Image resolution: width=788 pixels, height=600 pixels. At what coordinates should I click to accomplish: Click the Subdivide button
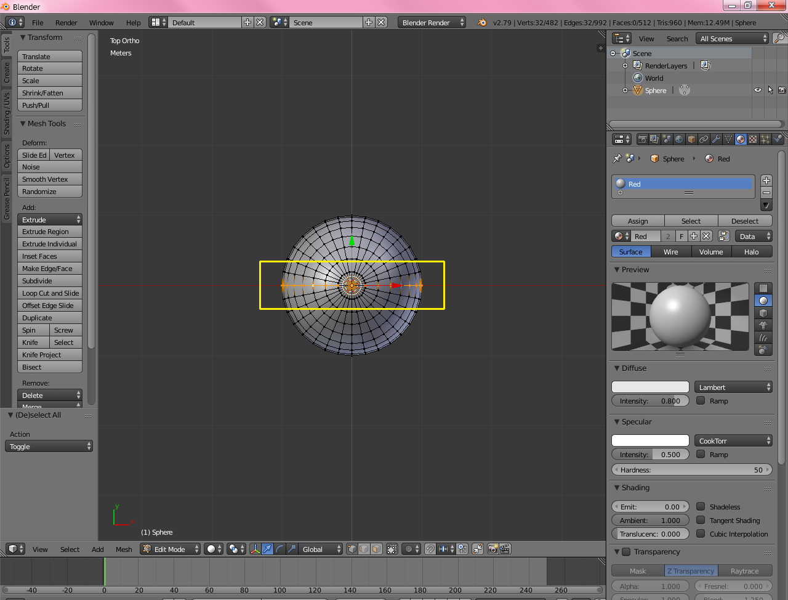pos(50,280)
